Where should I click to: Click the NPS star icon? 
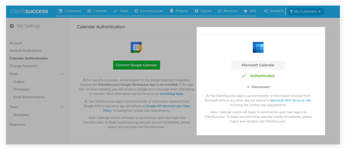(x=245, y=11)
